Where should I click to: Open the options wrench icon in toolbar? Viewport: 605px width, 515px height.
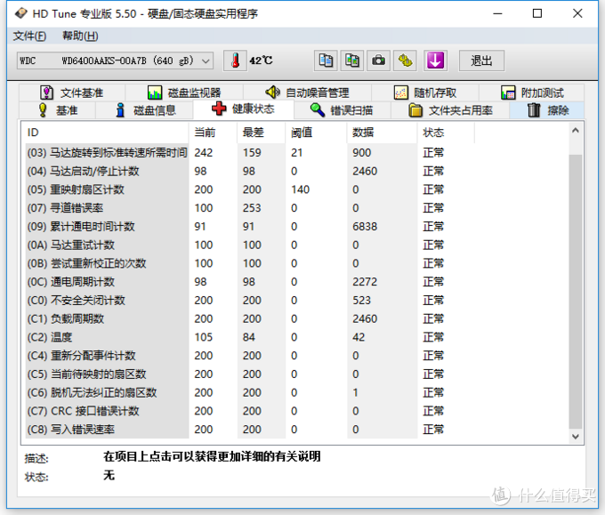point(406,60)
